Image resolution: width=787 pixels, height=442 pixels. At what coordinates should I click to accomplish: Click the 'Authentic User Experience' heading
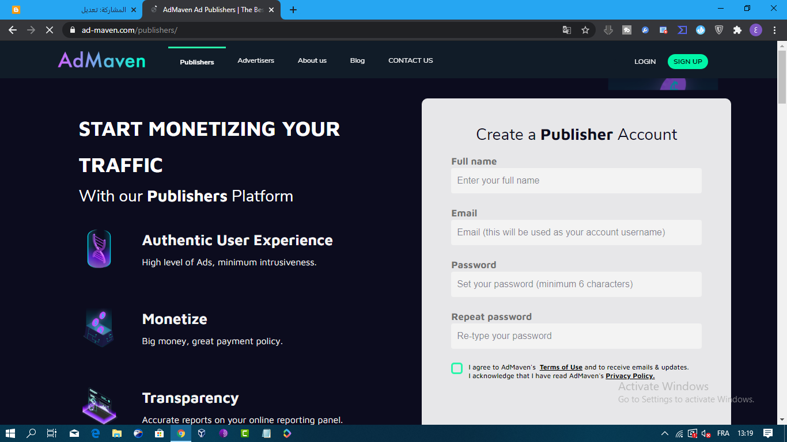[x=237, y=240]
